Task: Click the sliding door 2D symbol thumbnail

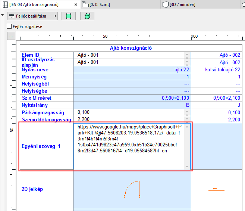Action: pos(216,189)
